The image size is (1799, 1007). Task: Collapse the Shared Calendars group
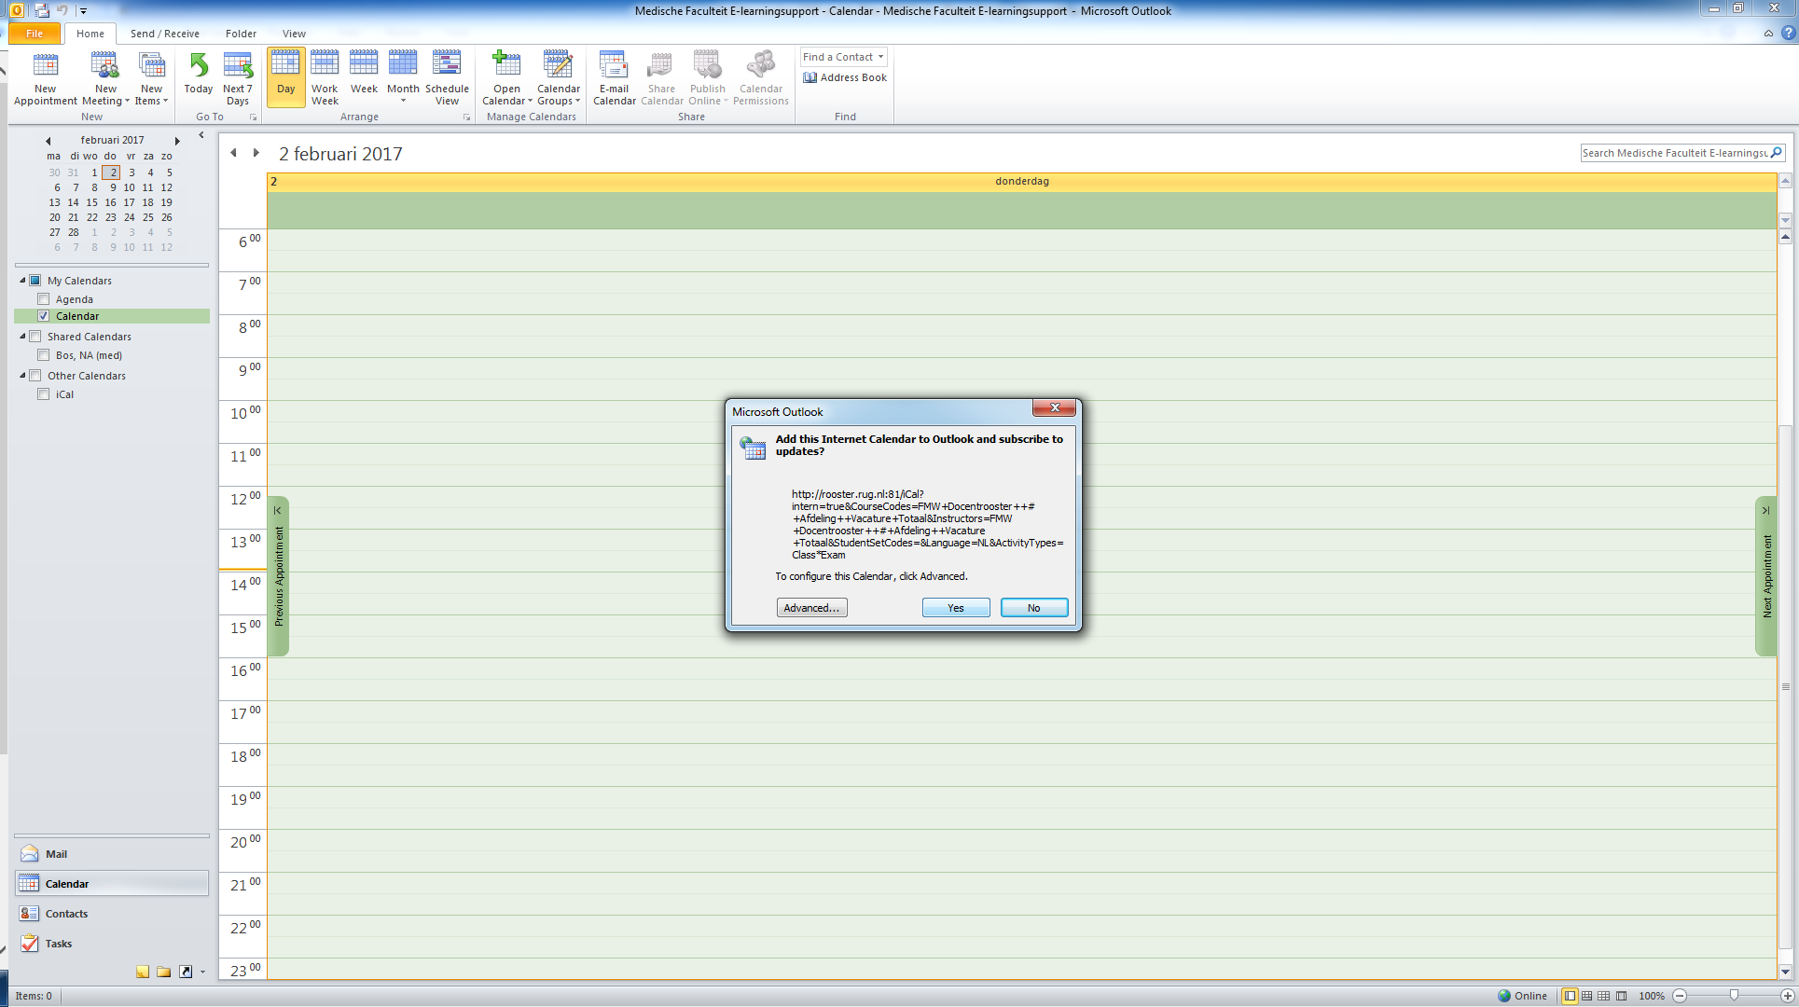click(x=22, y=337)
